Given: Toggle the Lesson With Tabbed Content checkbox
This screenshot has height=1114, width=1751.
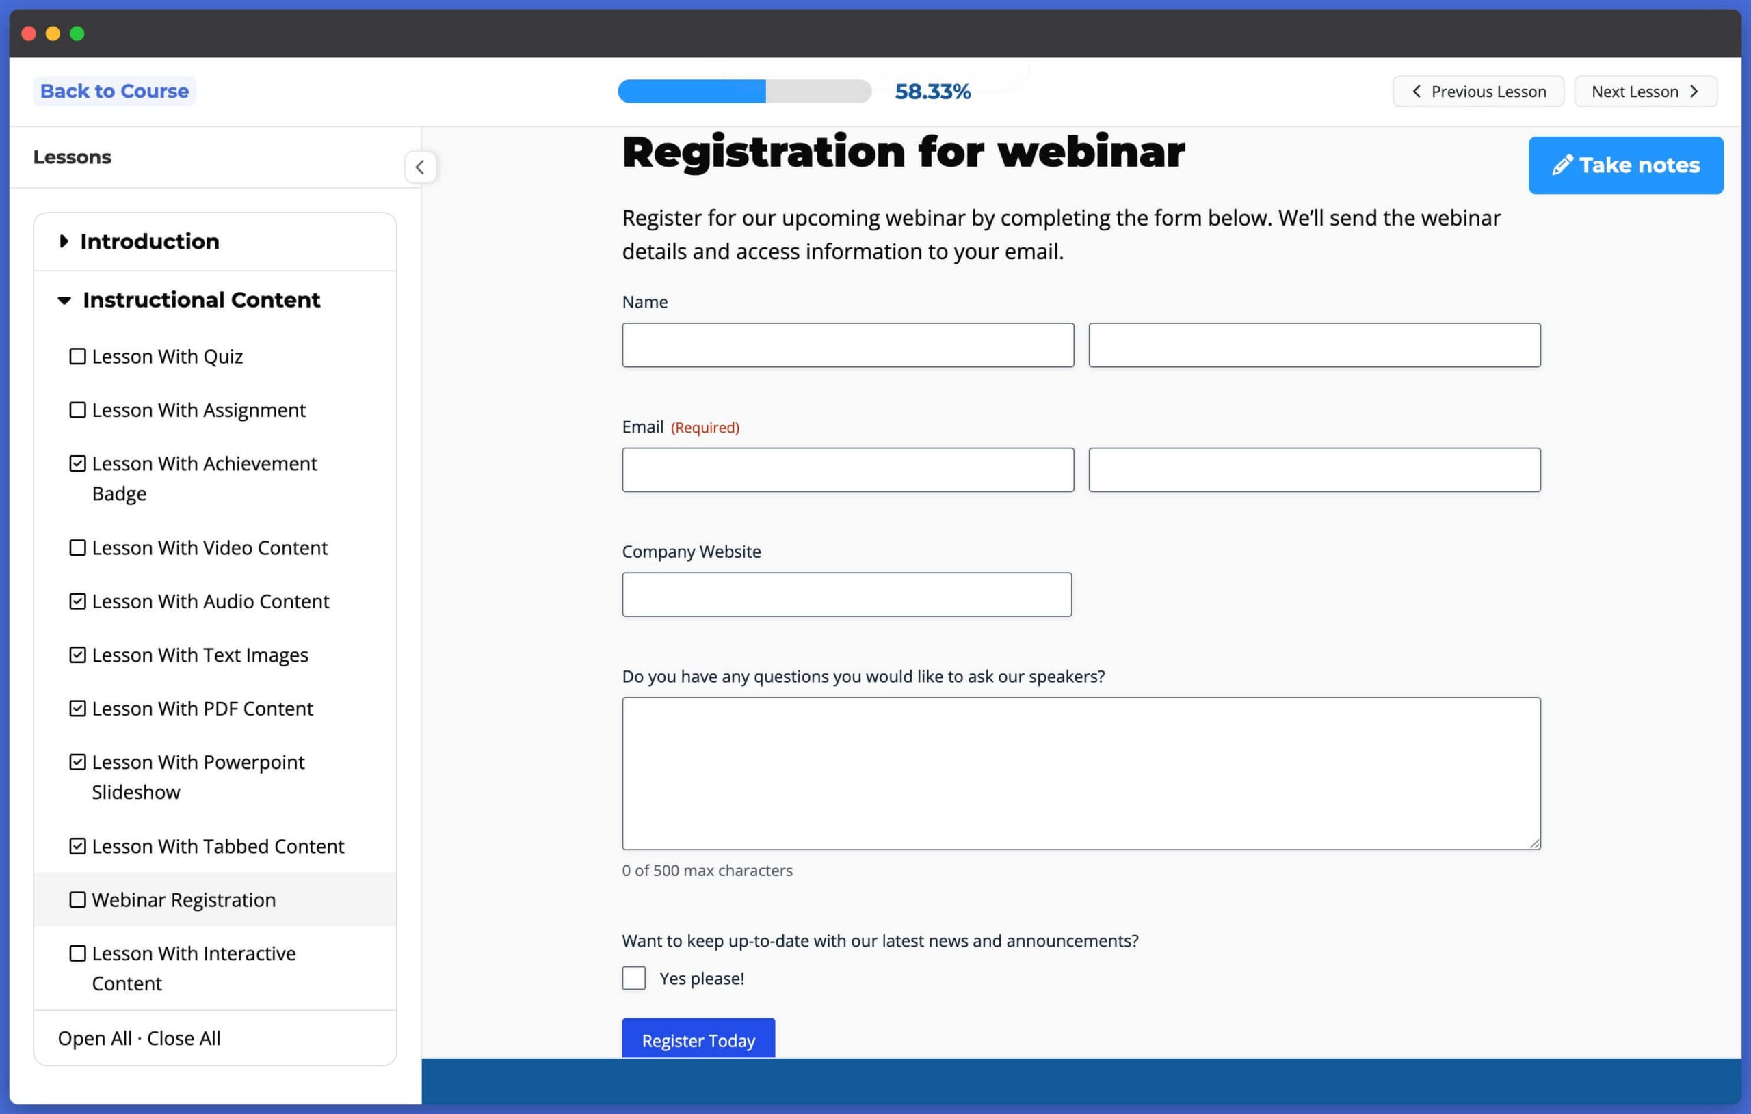Looking at the screenshot, I should coord(77,846).
